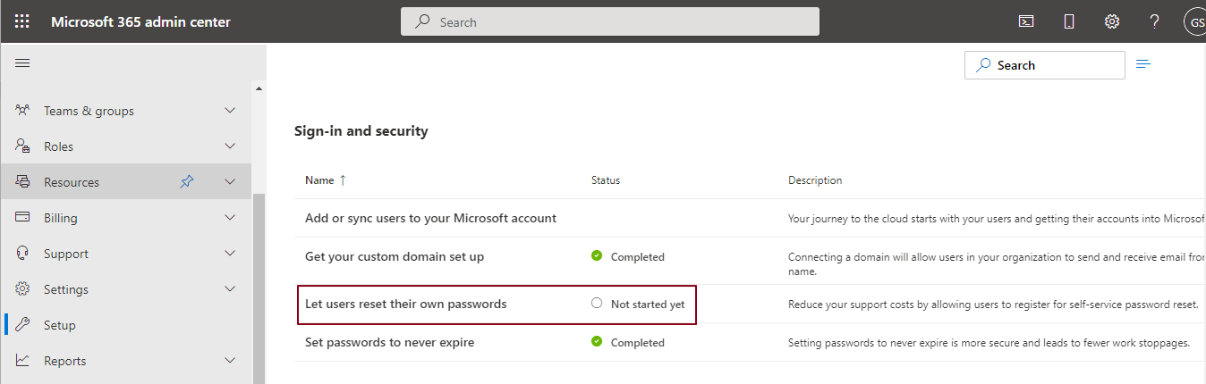
Task: Click Microsoft 365 admin center title
Action: (140, 21)
